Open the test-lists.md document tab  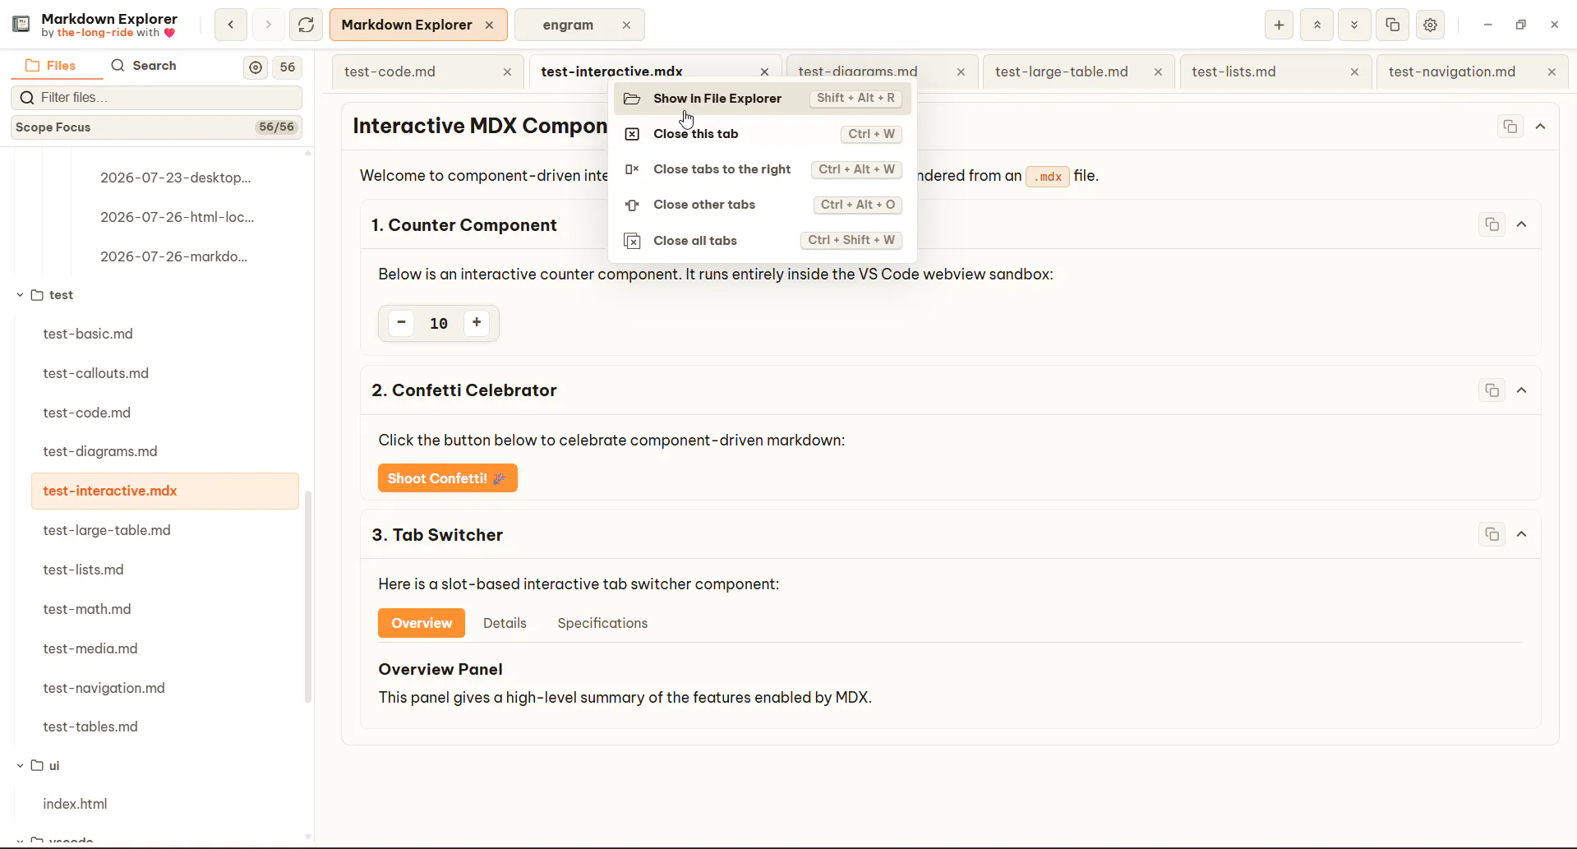1275,72
